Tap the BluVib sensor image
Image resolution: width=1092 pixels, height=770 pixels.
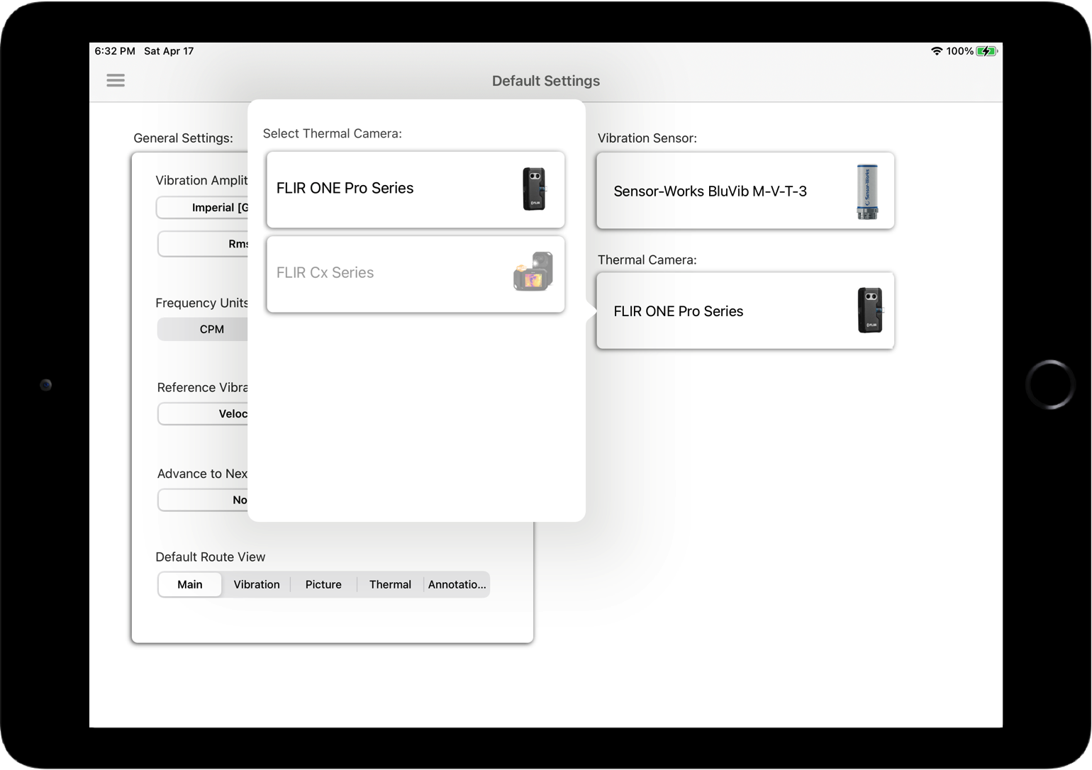click(867, 191)
